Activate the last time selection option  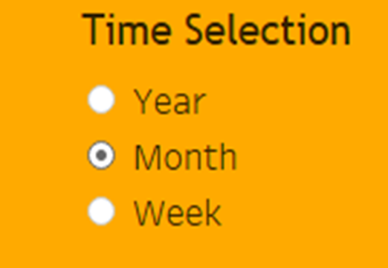click(x=101, y=211)
